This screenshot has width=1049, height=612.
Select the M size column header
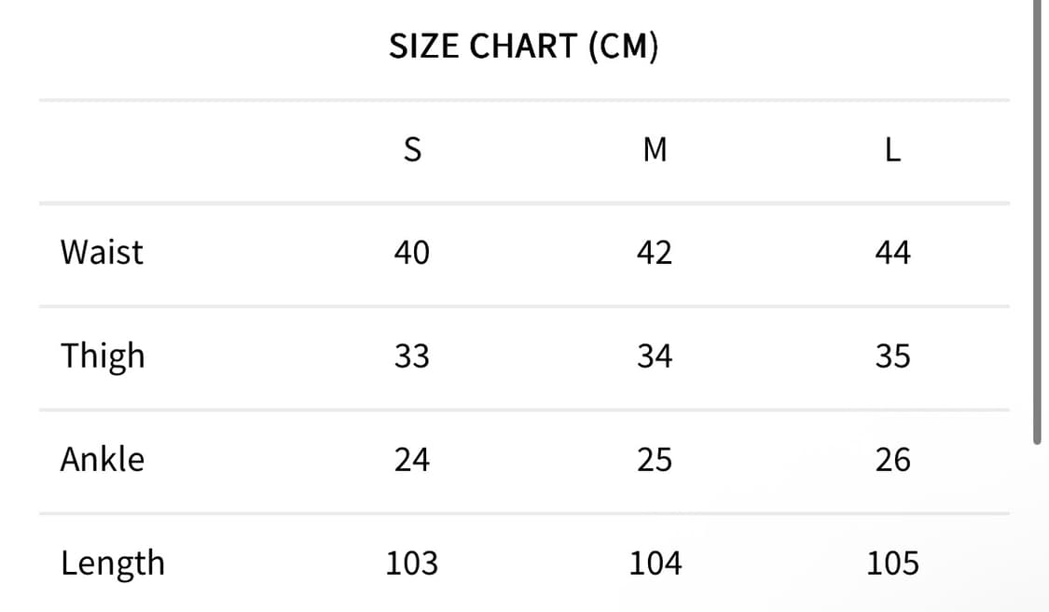[655, 149]
